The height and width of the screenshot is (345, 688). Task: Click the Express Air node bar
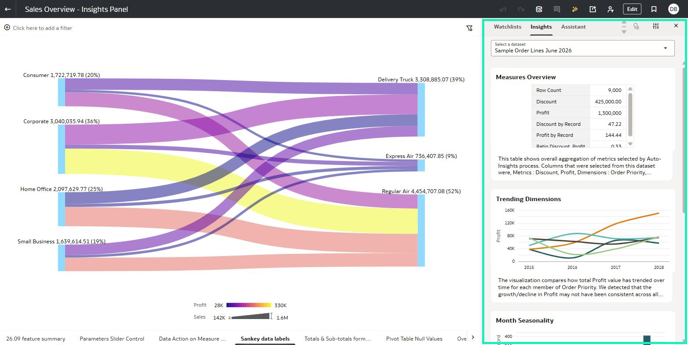421,165
